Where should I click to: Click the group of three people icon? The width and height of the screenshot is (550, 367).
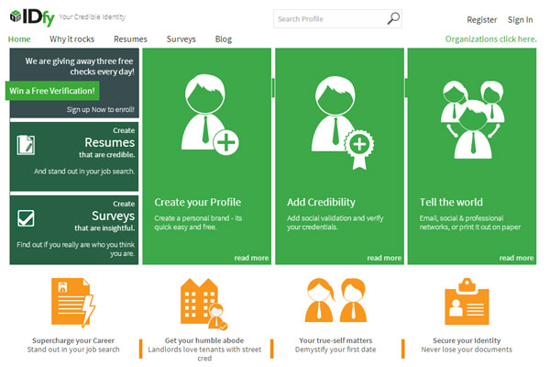tap(472, 119)
